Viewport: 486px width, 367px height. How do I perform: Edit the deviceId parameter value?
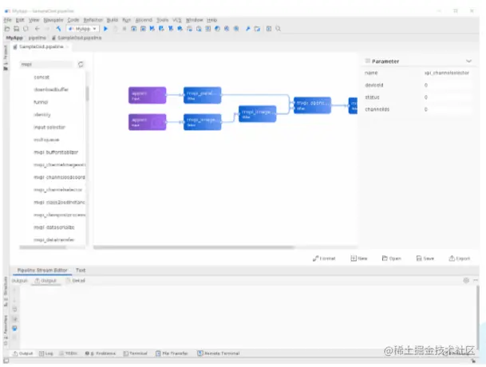click(447, 85)
